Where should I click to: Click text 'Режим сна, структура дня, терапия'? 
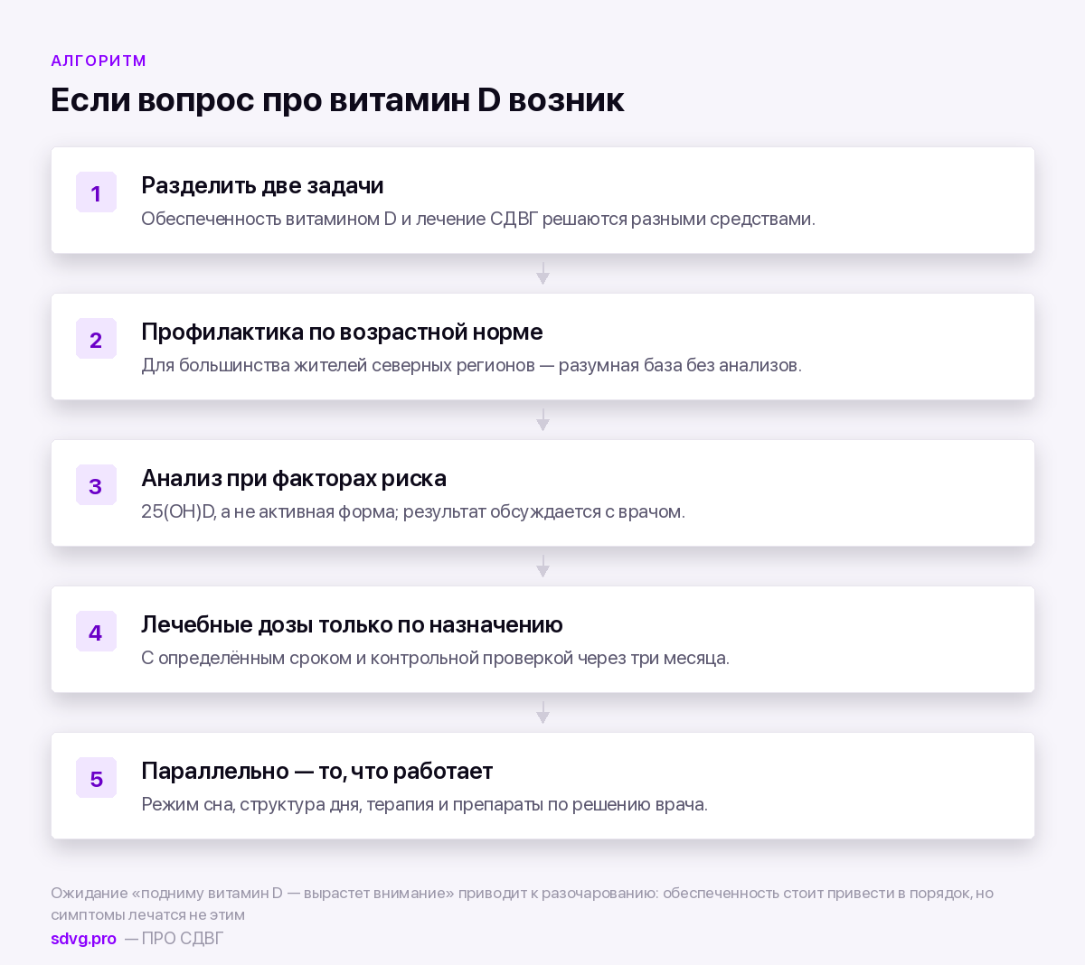[x=288, y=804]
